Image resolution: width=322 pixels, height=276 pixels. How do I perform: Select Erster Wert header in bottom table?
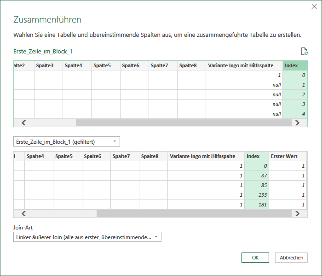click(x=287, y=156)
